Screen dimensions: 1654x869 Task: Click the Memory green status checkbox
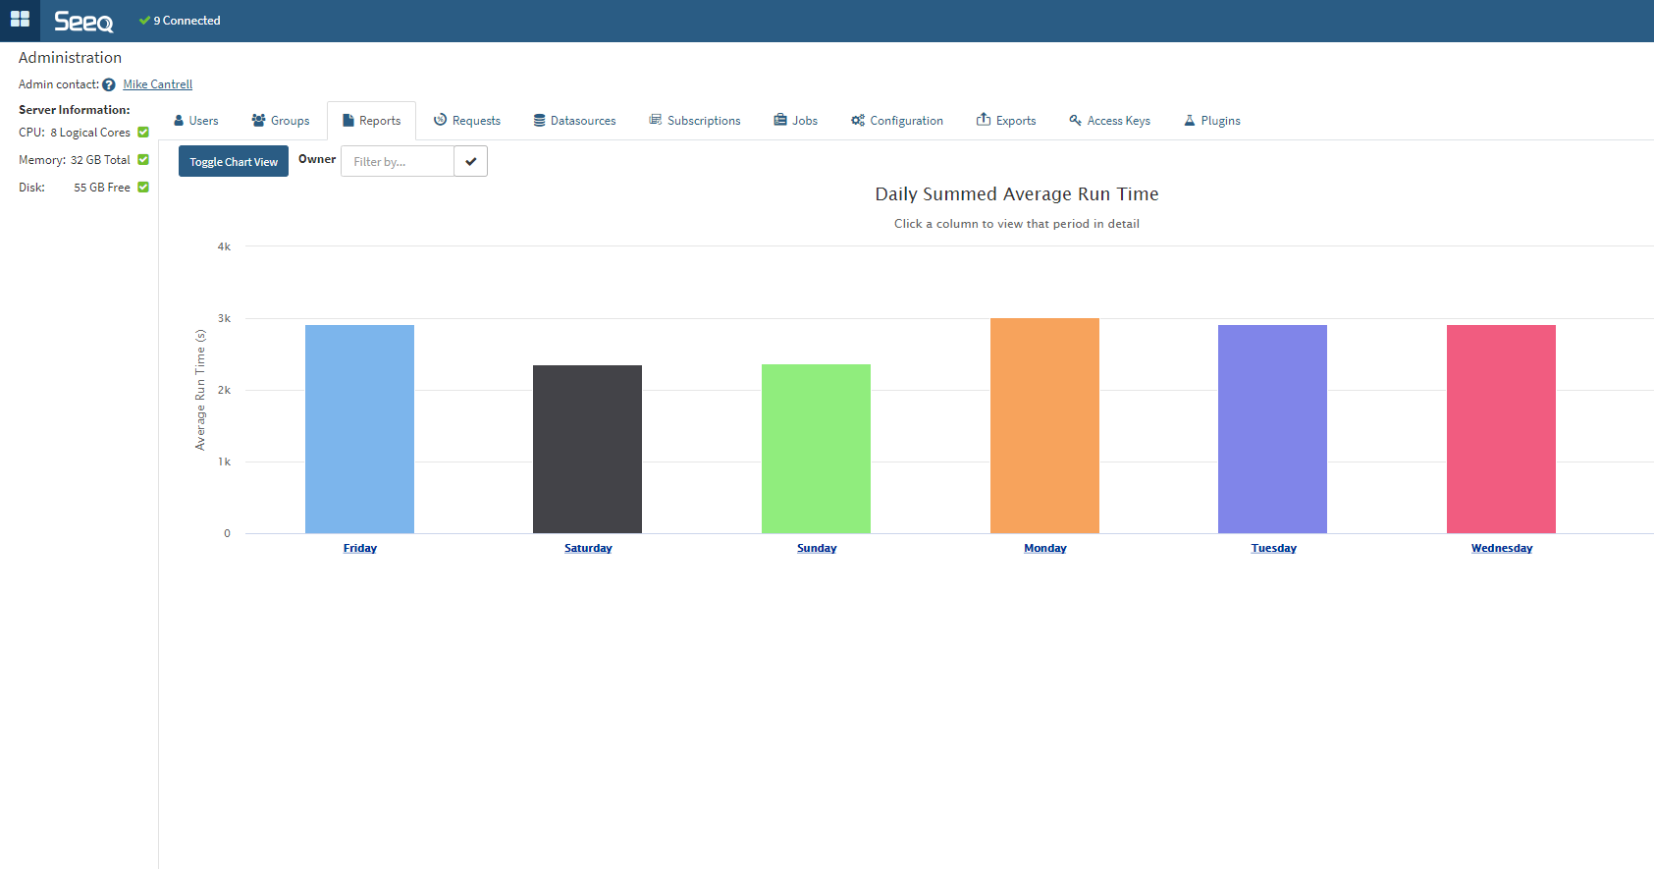point(143,160)
